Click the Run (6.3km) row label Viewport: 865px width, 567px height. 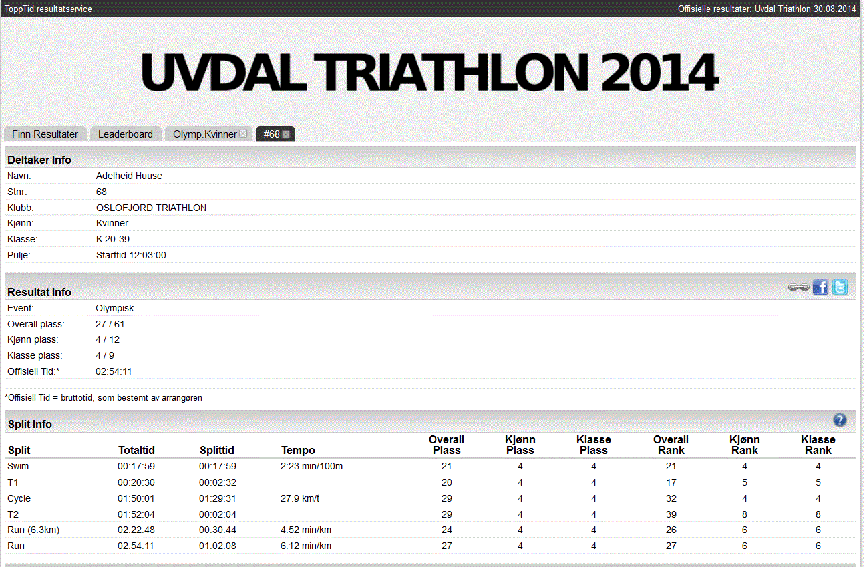(33, 530)
